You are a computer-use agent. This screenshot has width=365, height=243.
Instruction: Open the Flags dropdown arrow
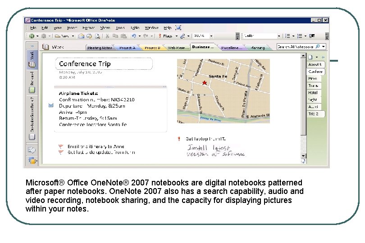(177, 36)
